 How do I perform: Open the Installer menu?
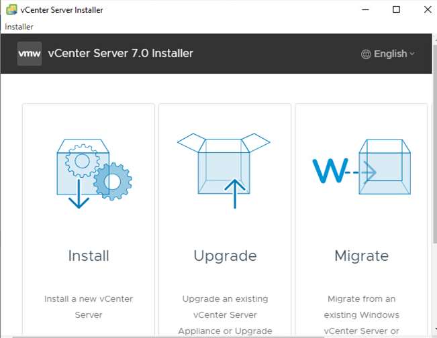[x=19, y=27]
